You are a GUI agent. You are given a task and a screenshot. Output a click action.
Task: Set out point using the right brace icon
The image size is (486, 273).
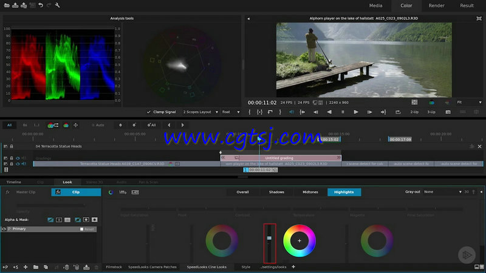point(280,112)
